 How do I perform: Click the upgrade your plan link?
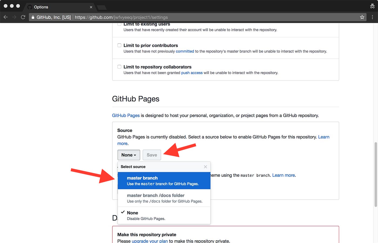click(x=150, y=241)
